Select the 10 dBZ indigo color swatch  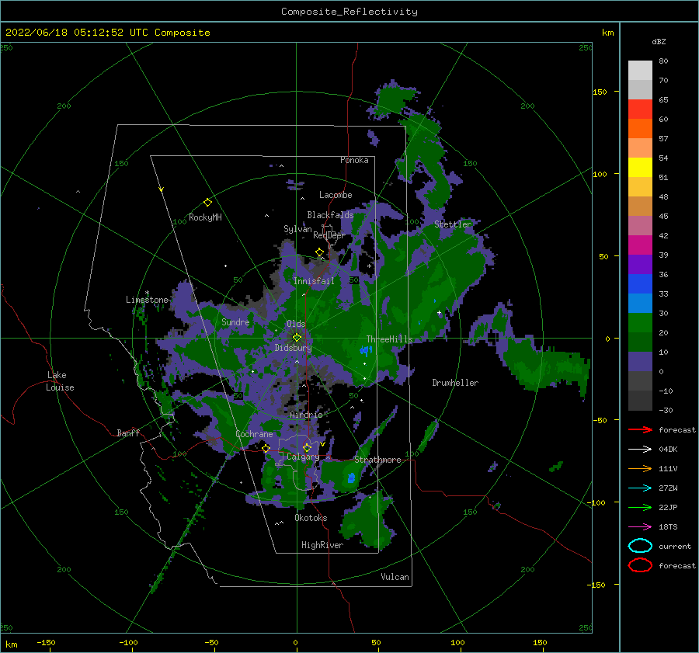[x=640, y=362]
